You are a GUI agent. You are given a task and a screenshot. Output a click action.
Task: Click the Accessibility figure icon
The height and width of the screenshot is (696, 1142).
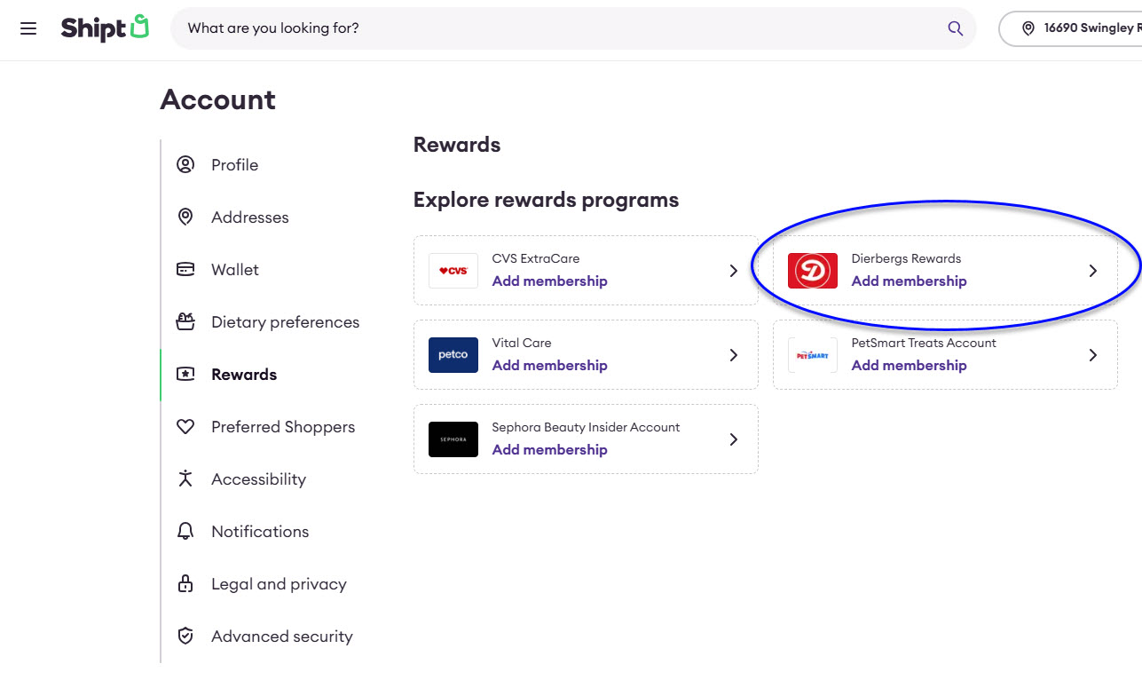click(185, 478)
